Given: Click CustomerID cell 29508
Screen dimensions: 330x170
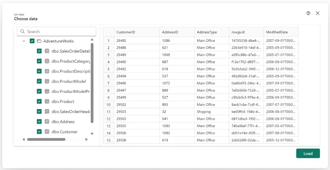Looking at the screenshot, I should pos(137,140).
